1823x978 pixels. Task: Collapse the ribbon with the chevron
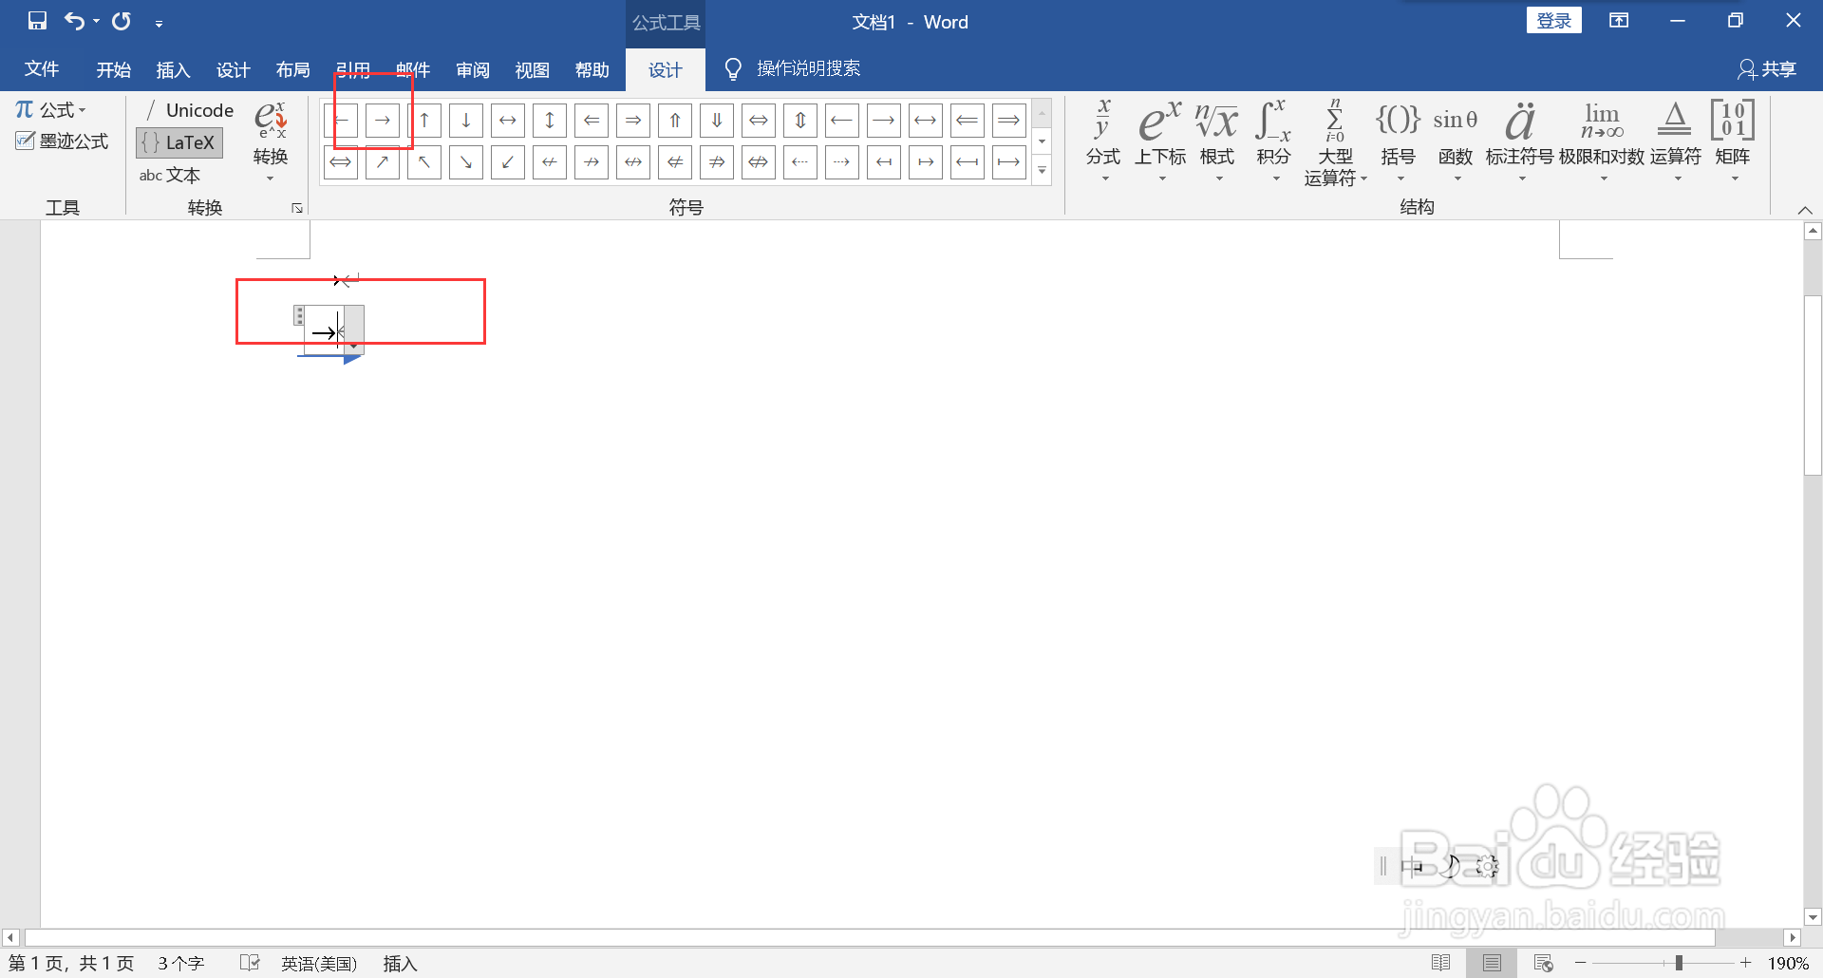coord(1805,210)
